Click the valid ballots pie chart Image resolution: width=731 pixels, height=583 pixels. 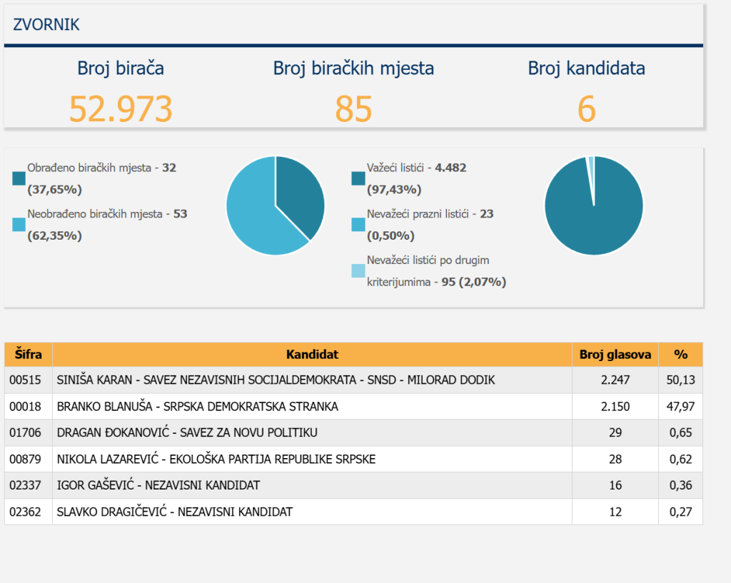[593, 206]
